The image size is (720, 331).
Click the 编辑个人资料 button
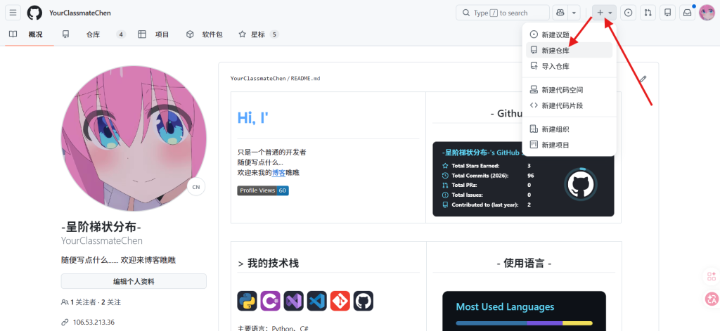(134, 281)
